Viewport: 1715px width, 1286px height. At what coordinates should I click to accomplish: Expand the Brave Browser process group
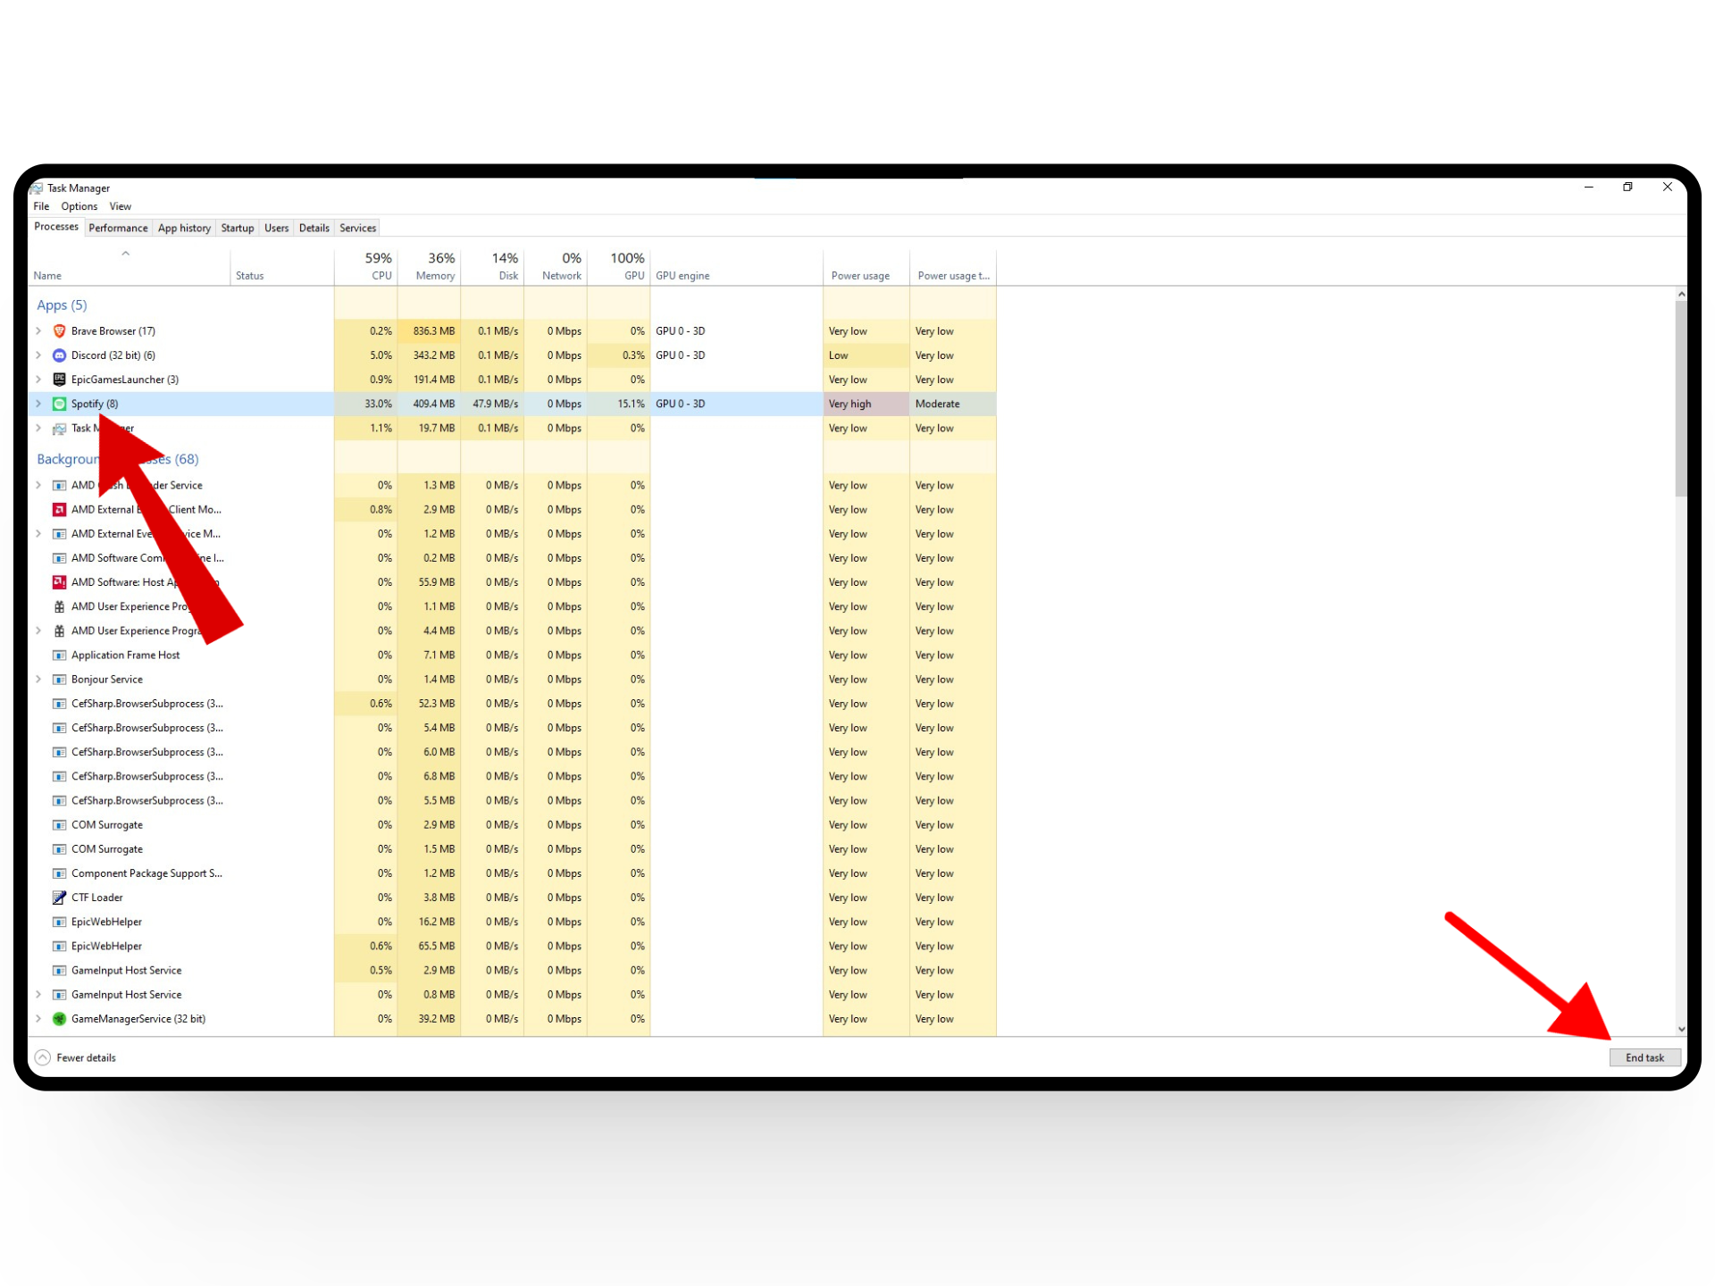[x=38, y=330]
